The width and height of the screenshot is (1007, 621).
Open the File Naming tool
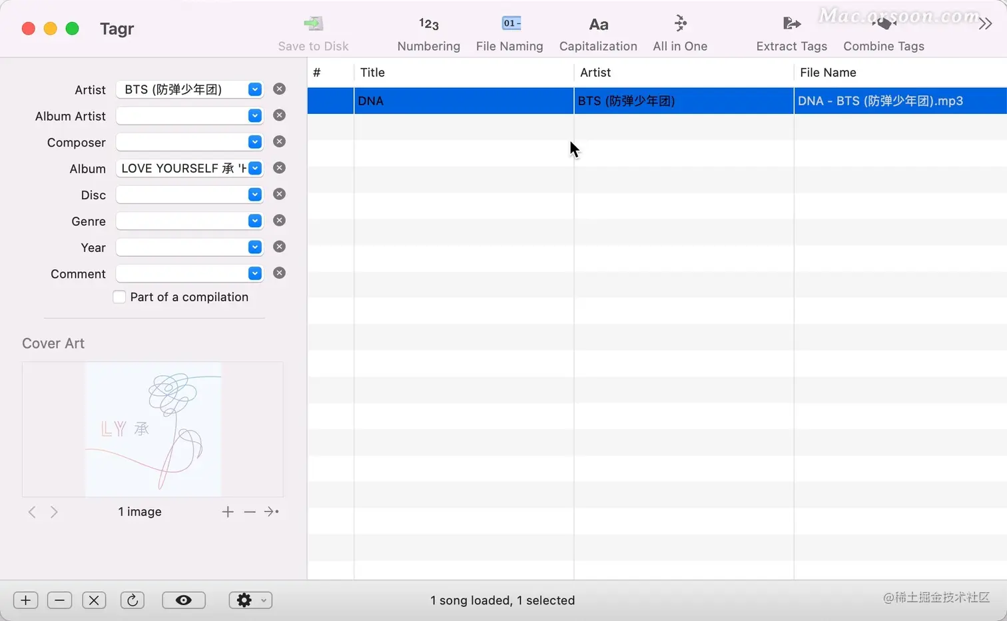coord(509,34)
